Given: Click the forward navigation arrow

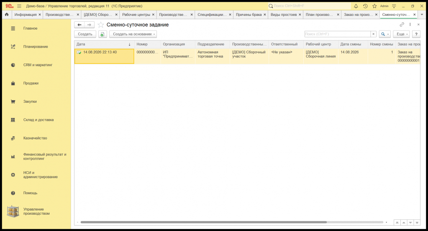Looking at the screenshot, I should (89, 25).
